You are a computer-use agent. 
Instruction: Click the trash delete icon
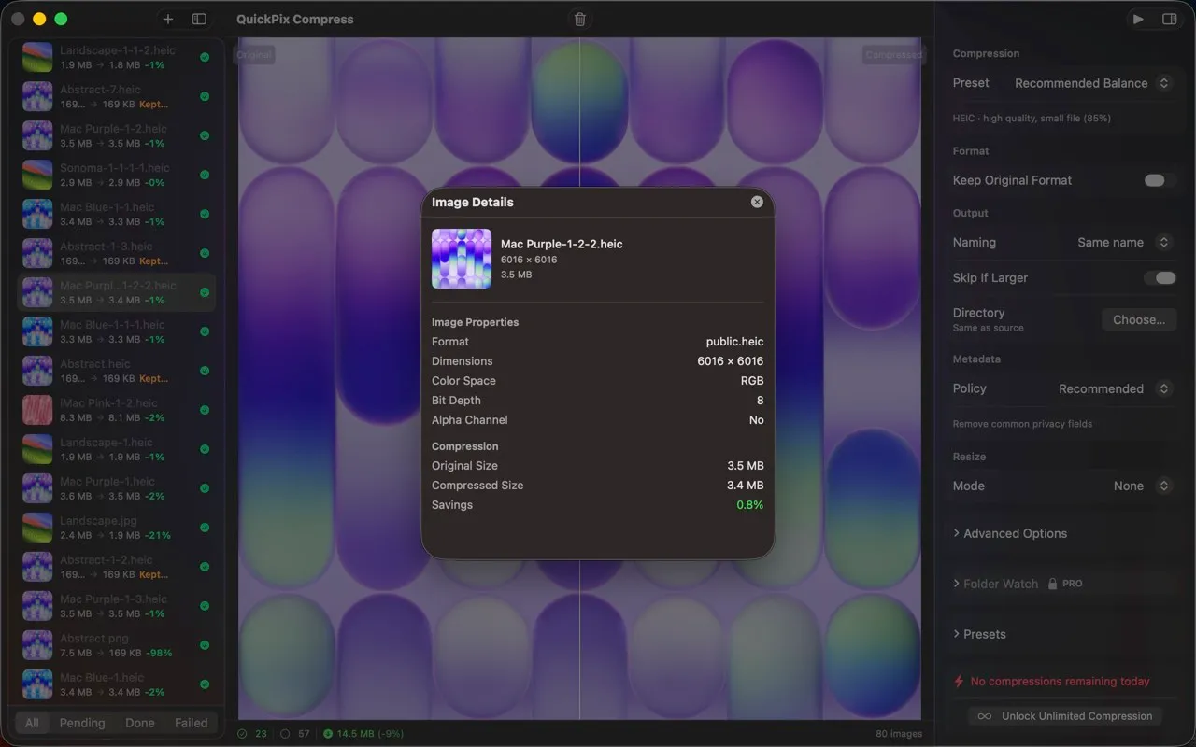click(580, 19)
